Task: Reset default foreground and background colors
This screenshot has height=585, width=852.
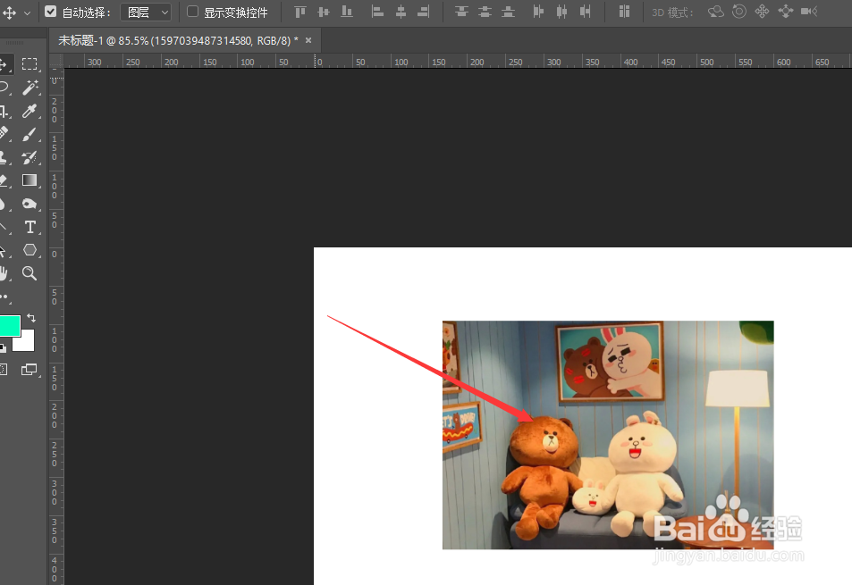Action: [4, 347]
